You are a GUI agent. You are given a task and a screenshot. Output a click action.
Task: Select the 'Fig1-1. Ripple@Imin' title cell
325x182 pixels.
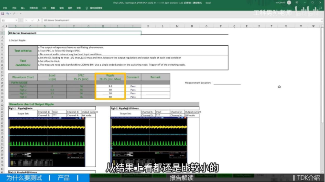[x=52, y=108]
